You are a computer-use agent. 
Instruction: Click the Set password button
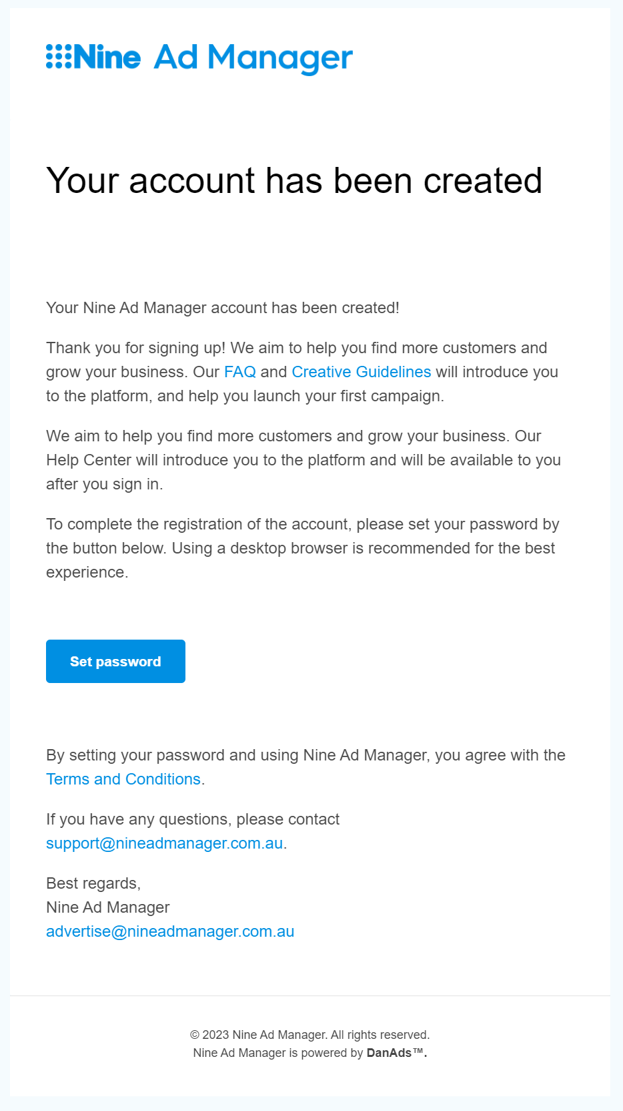[x=115, y=661]
